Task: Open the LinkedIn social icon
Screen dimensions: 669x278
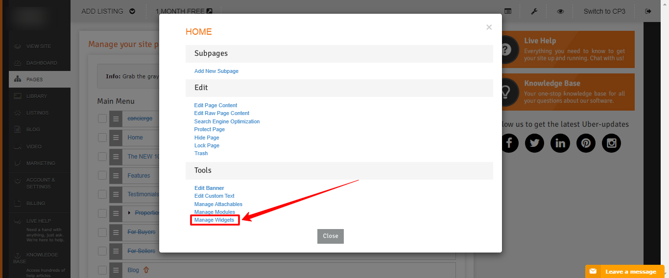Action: tap(560, 143)
